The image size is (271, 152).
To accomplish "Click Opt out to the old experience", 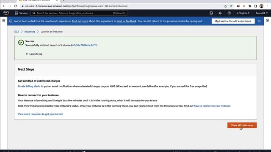I will (x=233, y=21).
